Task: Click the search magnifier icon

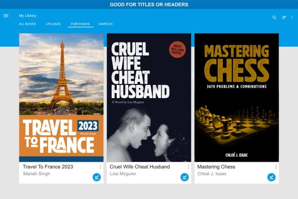Action: (274, 17)
